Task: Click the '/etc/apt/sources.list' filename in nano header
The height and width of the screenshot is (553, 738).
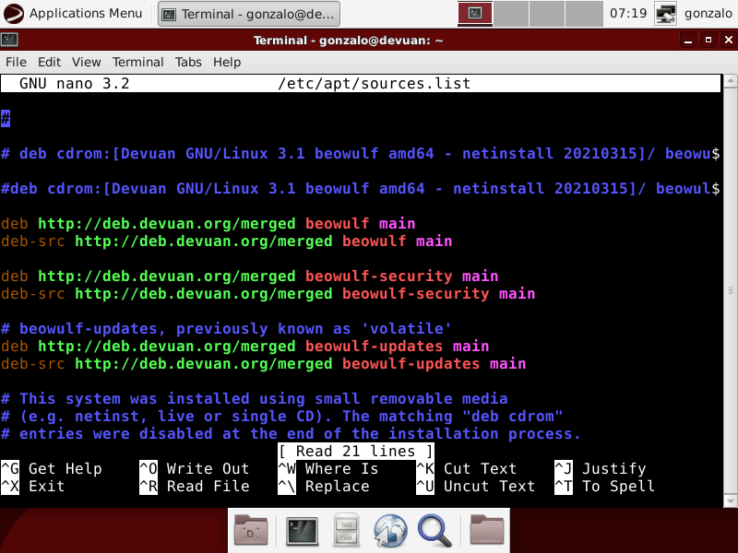Action: click(375, 84)
